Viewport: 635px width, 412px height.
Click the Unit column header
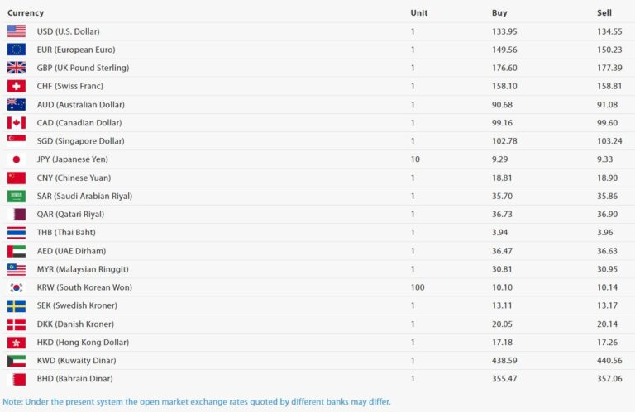pyautogui.click(x=419, y=13)
